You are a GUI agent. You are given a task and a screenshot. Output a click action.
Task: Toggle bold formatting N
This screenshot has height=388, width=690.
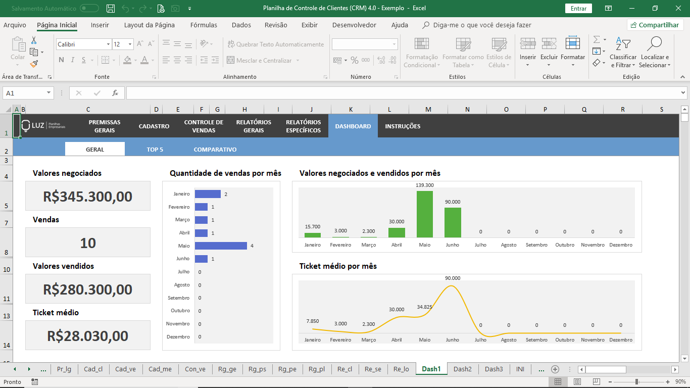(x=61, y=60)
